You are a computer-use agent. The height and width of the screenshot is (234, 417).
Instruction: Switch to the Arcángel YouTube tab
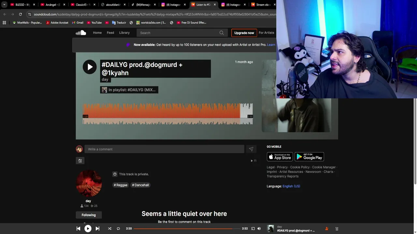tap(53, 5)
